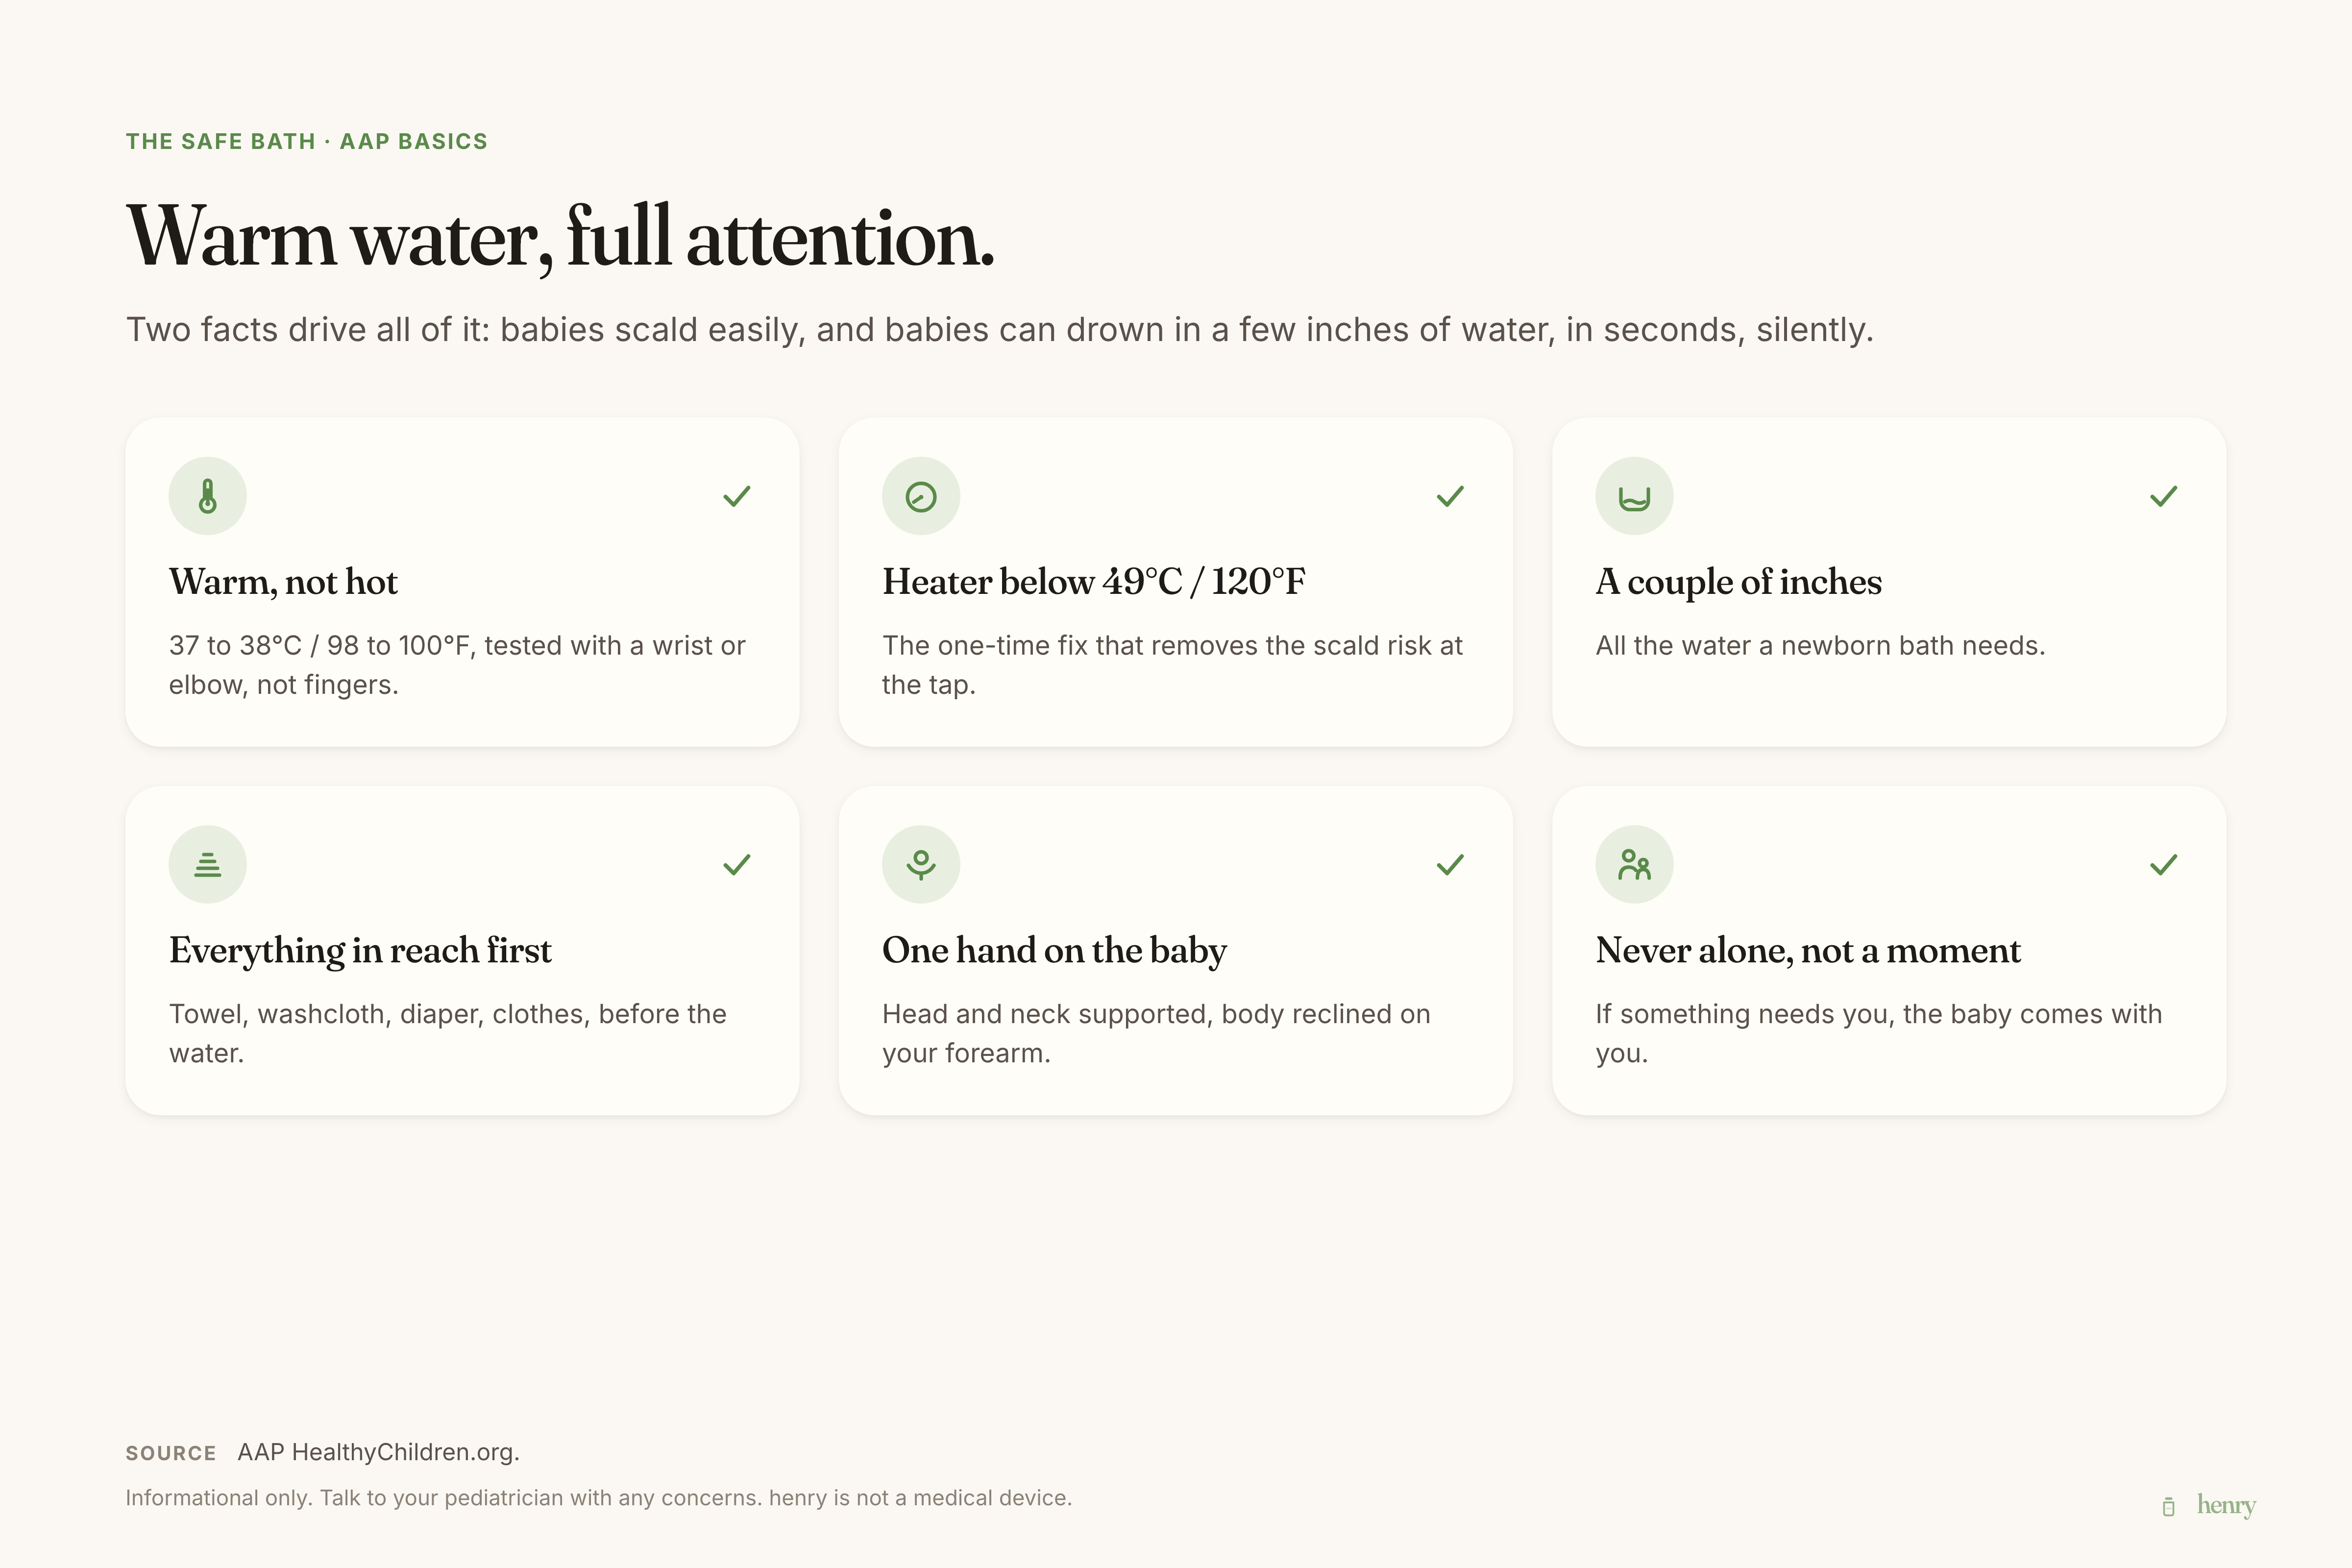The width and height of the screenshot is (2352, 1568).
Task: Toggle checkmark on Never alone, not a moment
Action: point(2163,864)
